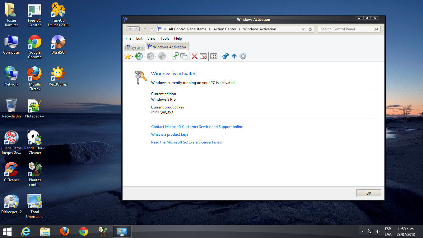
Task: Open the File menu
Action: pyautogui.click(x=128, y=38)
